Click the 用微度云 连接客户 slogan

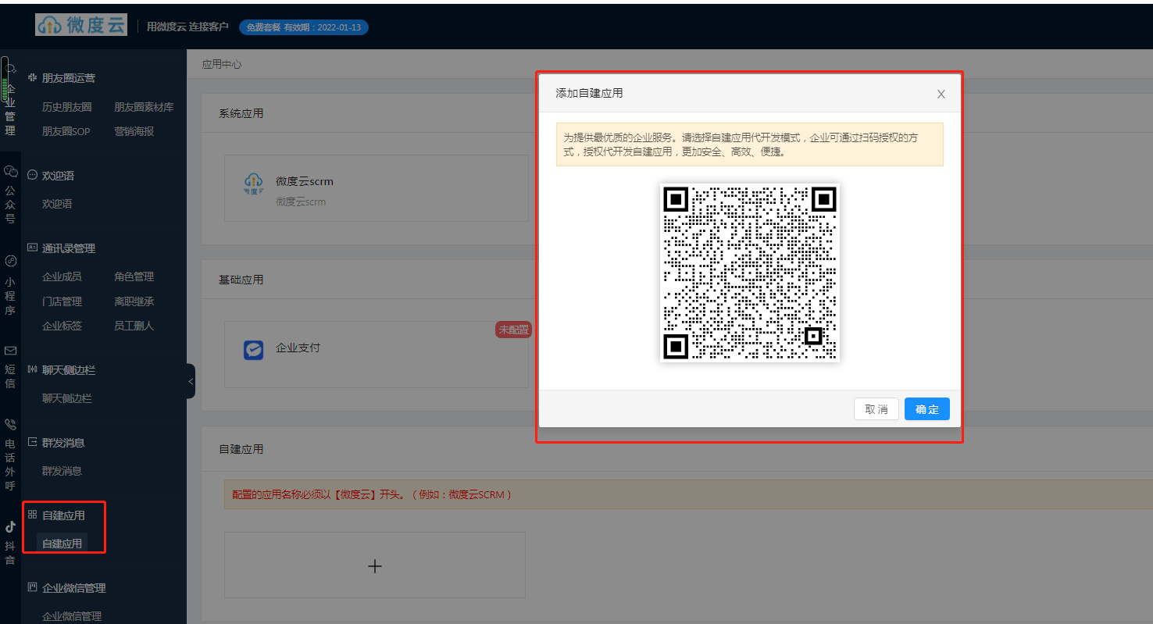tap(187, 27)
